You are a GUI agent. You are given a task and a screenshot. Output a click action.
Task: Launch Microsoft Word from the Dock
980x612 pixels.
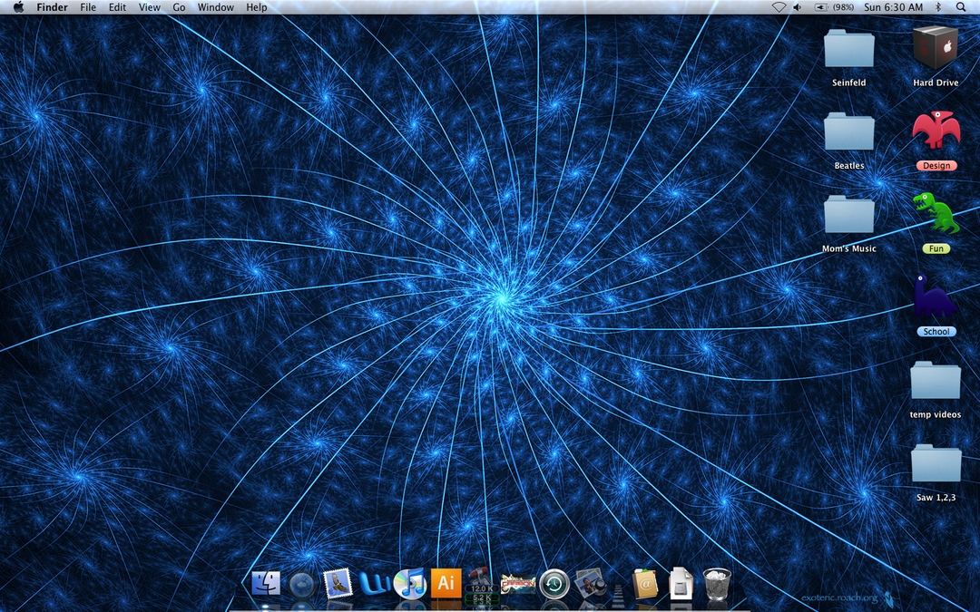tap(375, 585)
